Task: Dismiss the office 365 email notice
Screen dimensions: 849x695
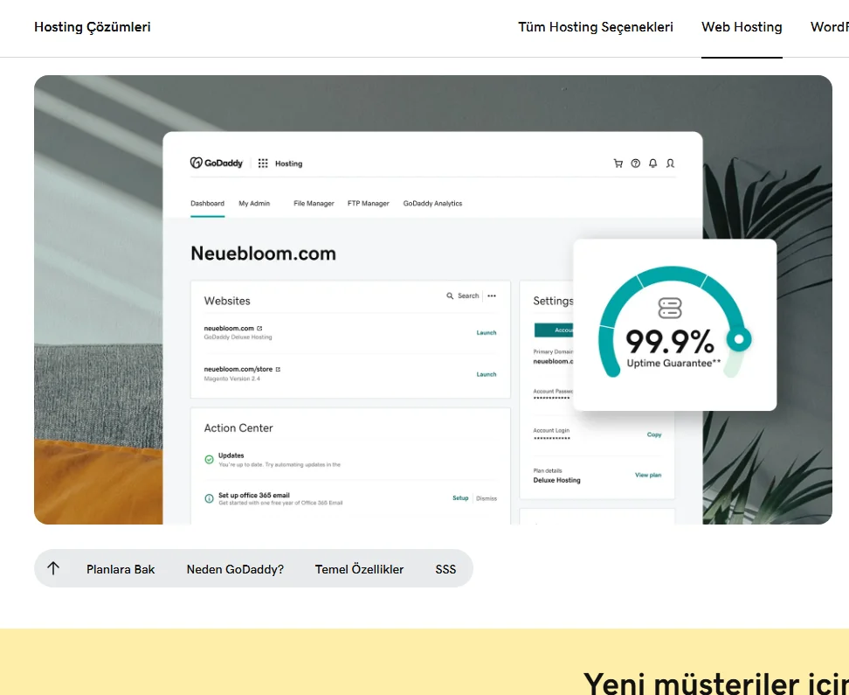Action: coord(487,498)
